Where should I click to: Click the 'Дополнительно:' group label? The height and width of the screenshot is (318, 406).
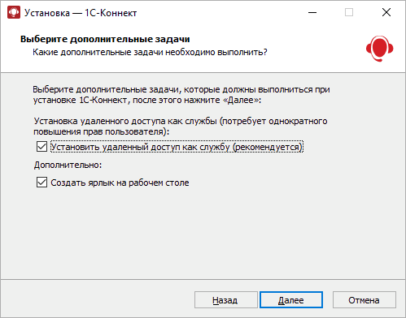point(68,165)
